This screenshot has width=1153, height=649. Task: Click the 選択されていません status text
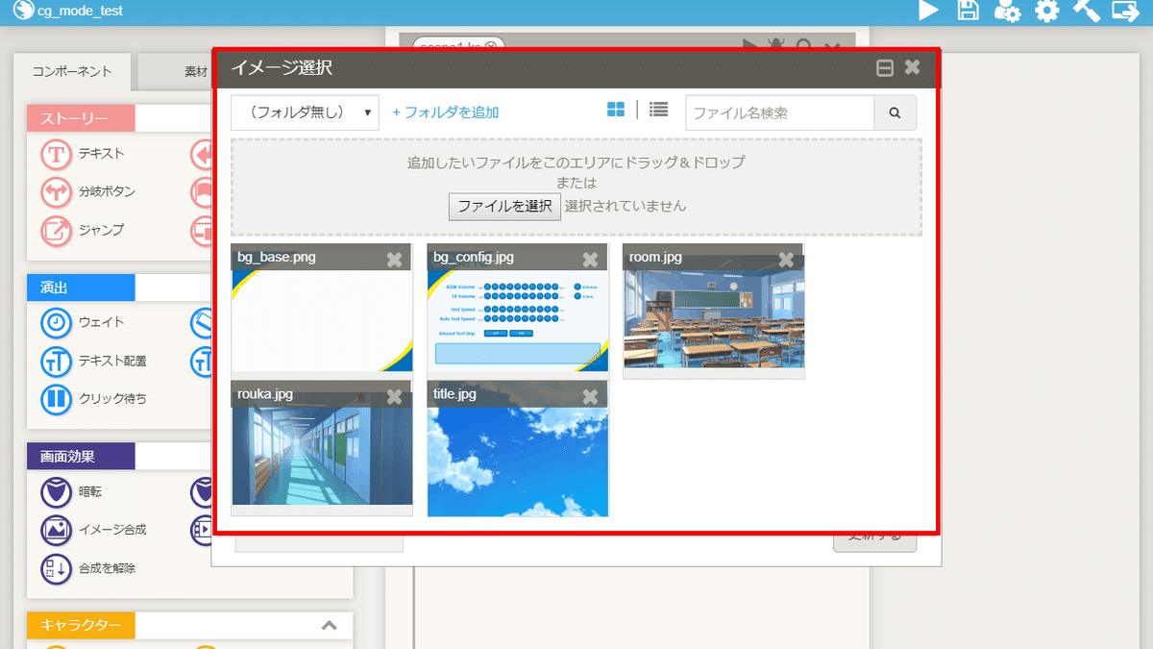click(x=626, y=206)
